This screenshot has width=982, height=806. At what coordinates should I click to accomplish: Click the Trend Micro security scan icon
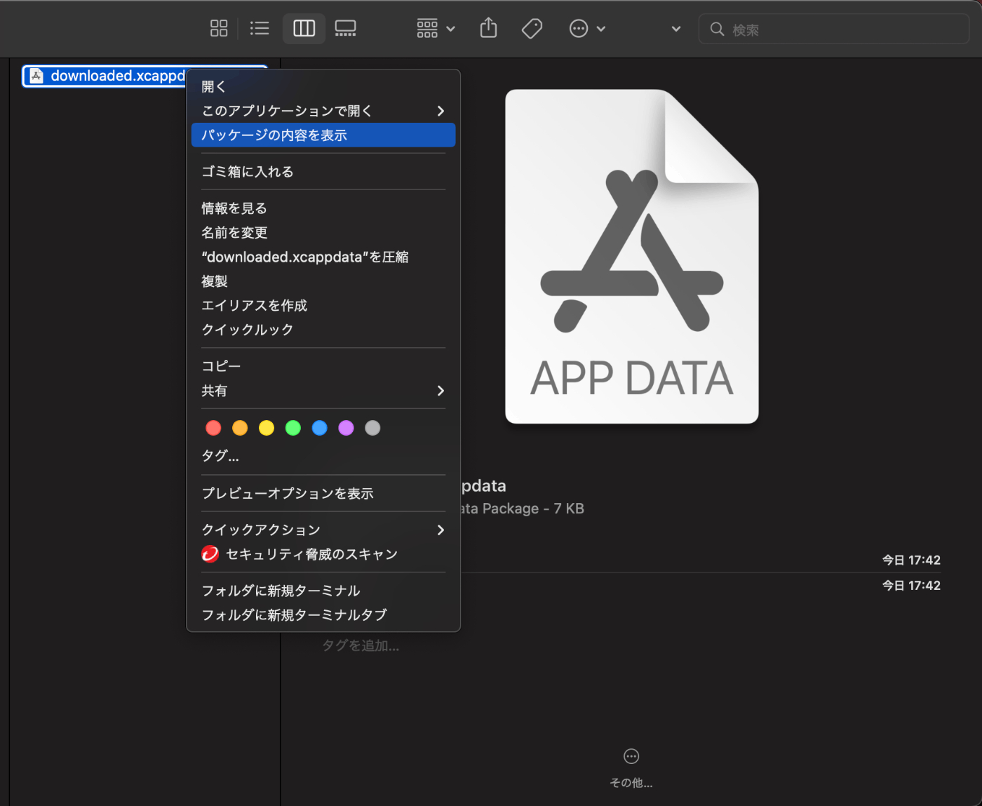click(x=210, y=554)
